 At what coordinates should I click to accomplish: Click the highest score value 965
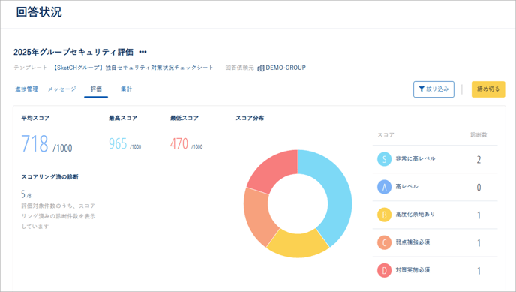coord(118,144)
